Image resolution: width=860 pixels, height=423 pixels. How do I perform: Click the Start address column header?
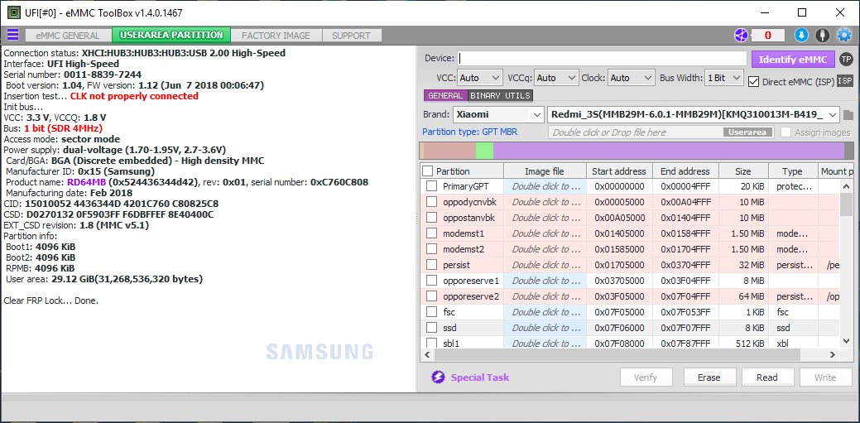tap(619, 171)
